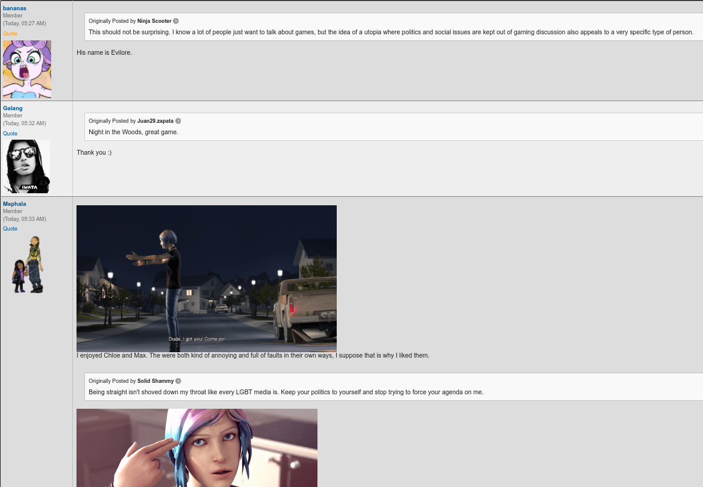This screenshot has width=703, height=487.
Task: Click the reply text "Thank you :)"
Action: 94,152
